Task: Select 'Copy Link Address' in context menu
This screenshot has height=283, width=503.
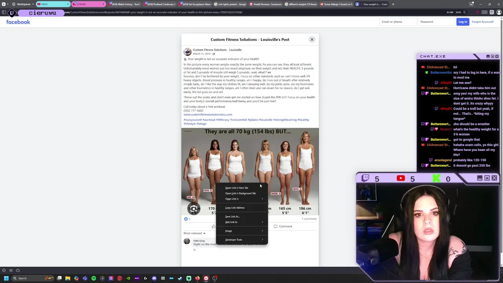Action: pos(241,208)
